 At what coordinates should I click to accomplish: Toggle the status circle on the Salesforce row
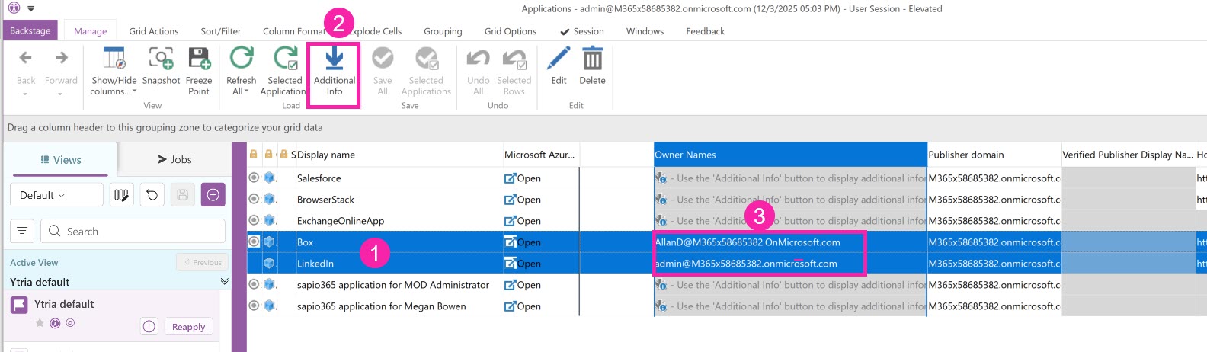[254, 178]
